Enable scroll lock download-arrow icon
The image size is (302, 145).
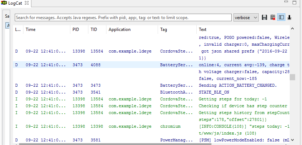[x=289, y=18]
